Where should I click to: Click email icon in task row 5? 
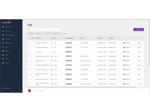52,61
